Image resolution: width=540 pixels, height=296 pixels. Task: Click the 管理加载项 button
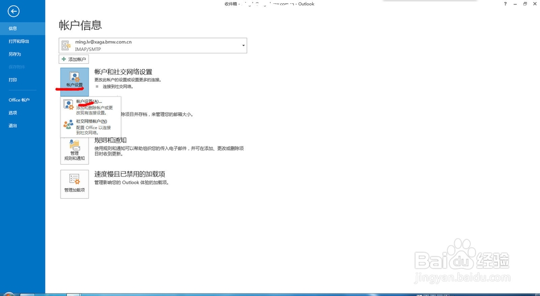click(75, 184)
